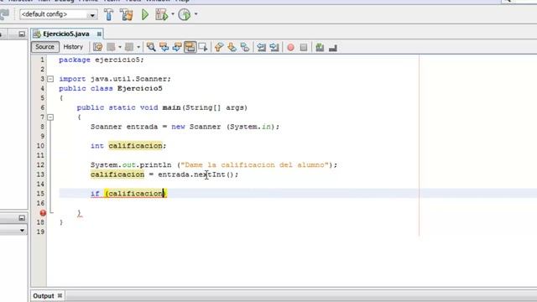
Task: Click the Find Next Occurrence icon
Action: click(177, 47)
